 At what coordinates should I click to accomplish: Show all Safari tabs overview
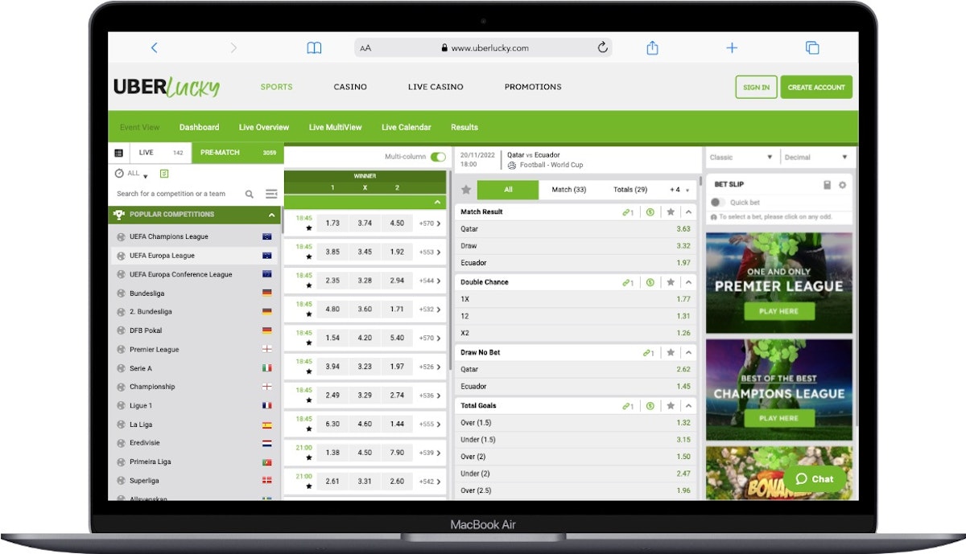click(x=812, y=48)
